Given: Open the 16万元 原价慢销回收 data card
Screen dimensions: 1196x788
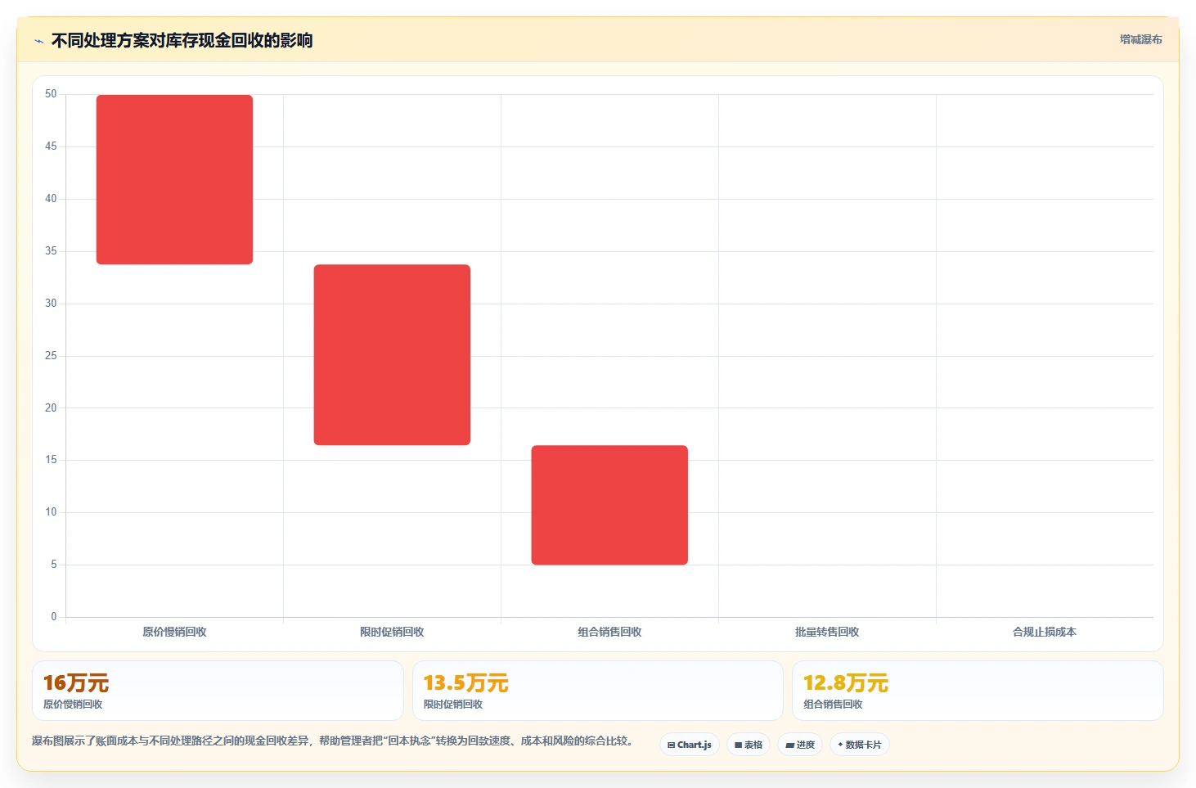Looking at the screenshot, I should tap(218, 691).
